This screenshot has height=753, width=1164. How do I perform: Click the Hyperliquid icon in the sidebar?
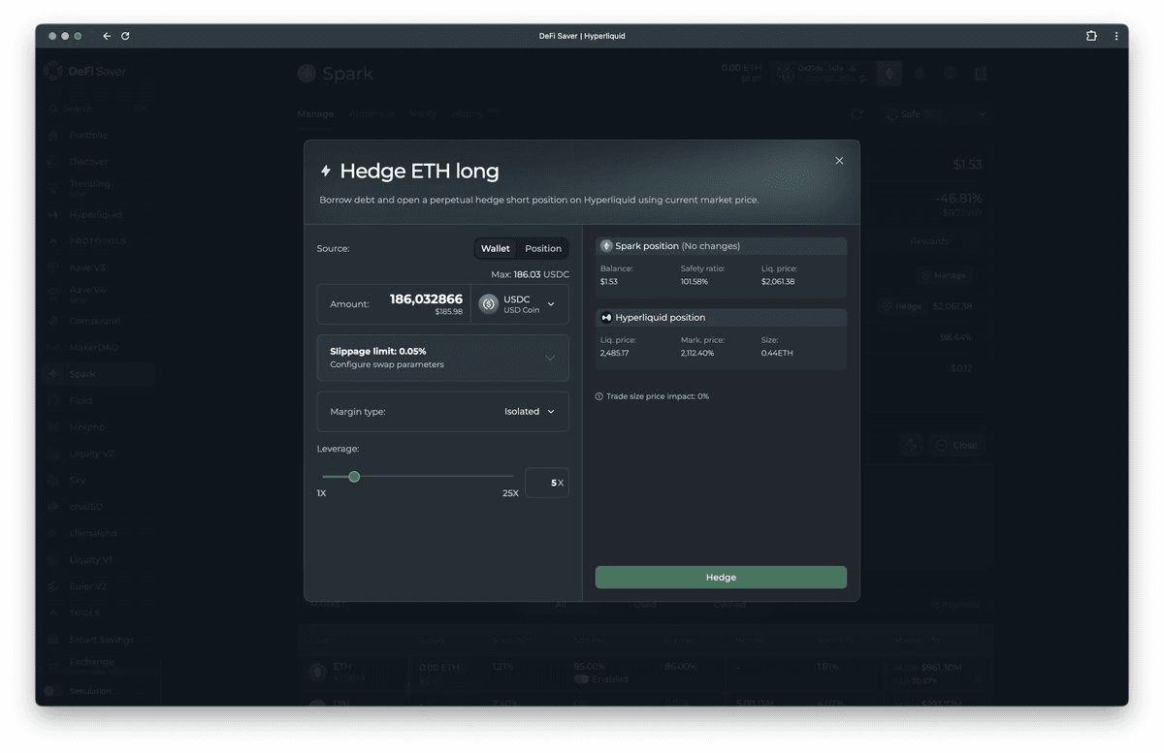pyautogui.click(x=53, y=214)
